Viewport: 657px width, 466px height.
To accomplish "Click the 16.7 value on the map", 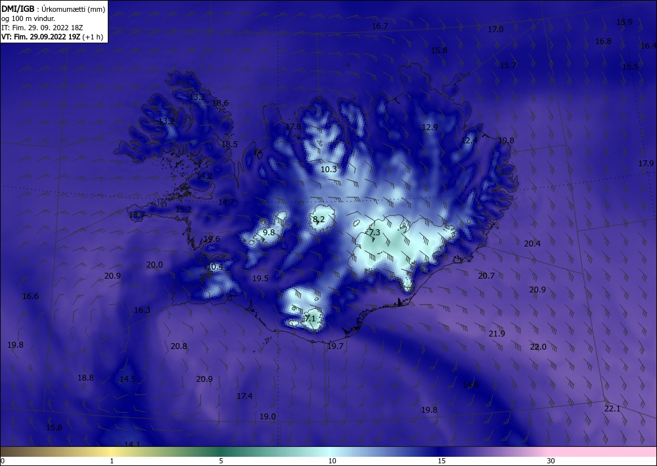I will click(x=380, y=26).
